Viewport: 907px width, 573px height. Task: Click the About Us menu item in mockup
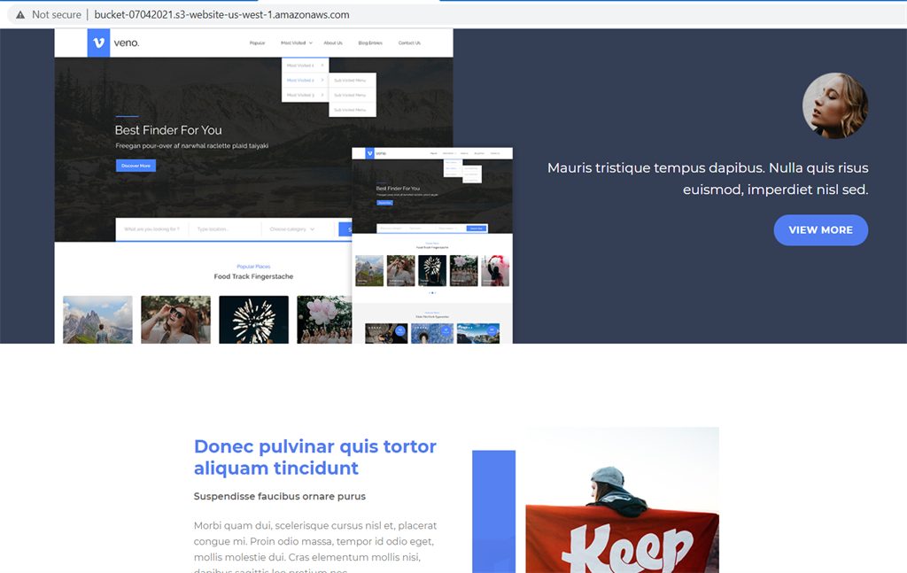click(x=333, y=43)
